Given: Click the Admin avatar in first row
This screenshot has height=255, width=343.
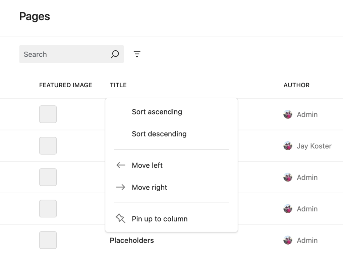Looking at the screenshot, I should coord(288,114).
